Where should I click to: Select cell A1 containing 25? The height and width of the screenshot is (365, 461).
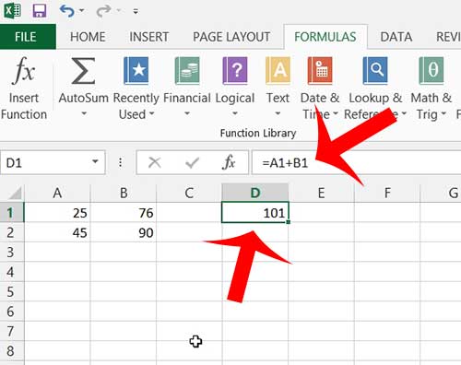click(57, 213)
